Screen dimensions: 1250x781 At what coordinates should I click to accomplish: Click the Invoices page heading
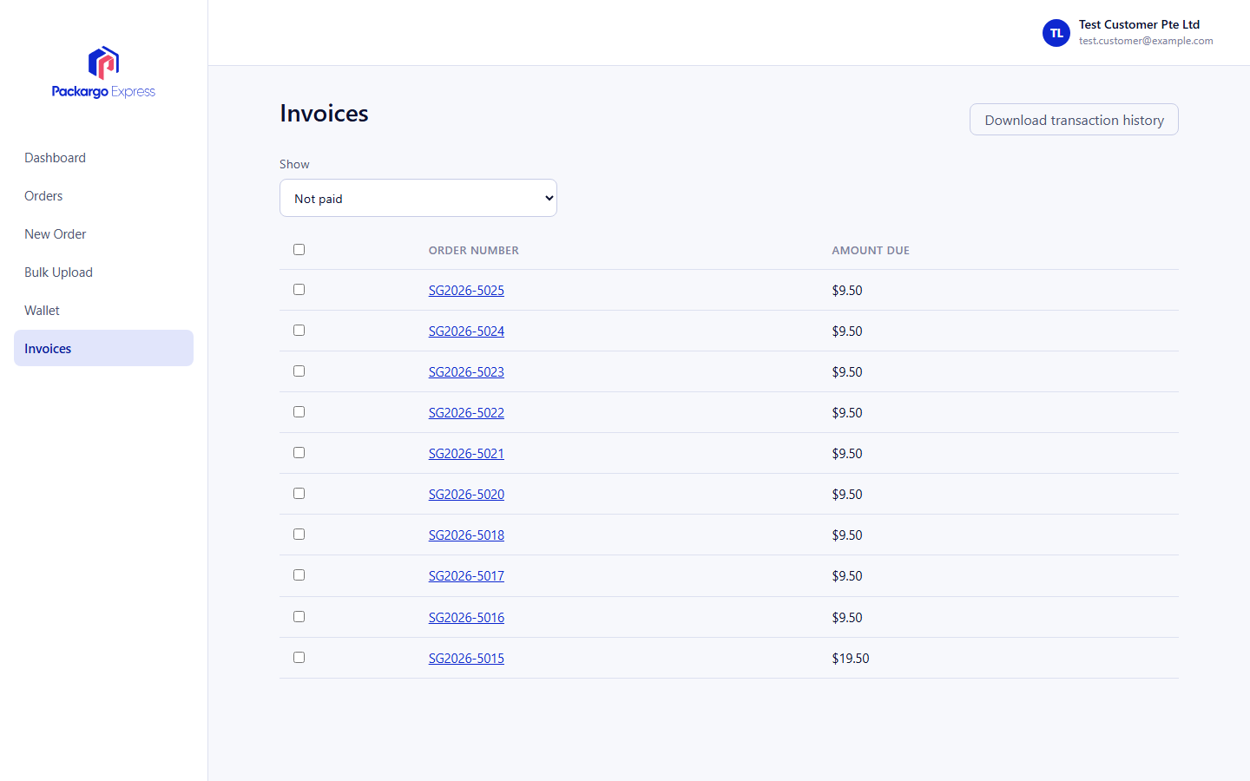(324, 114)
